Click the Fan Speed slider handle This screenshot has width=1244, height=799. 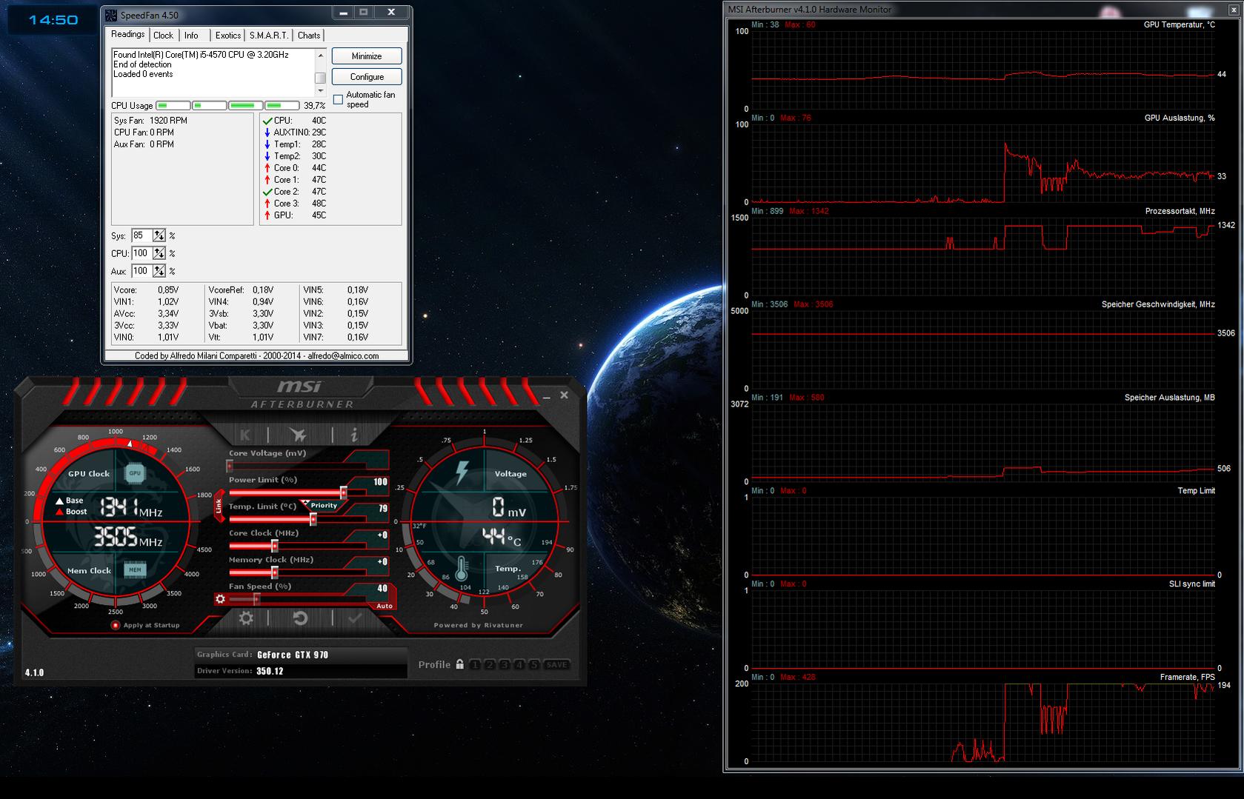pos(256,599)
